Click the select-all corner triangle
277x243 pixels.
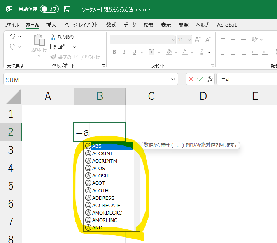click(x=11, y=96)
